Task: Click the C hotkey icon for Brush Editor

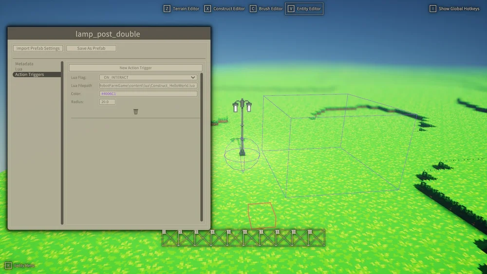Action: (x=253, y=9)
